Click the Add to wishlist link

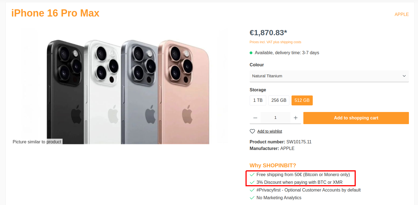(269, 131)
